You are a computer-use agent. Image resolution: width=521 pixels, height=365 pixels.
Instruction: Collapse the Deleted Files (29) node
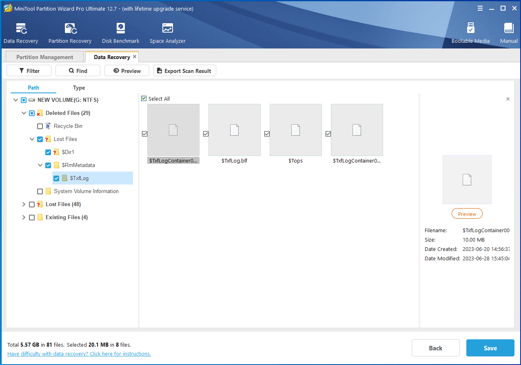tap(24, 113)
